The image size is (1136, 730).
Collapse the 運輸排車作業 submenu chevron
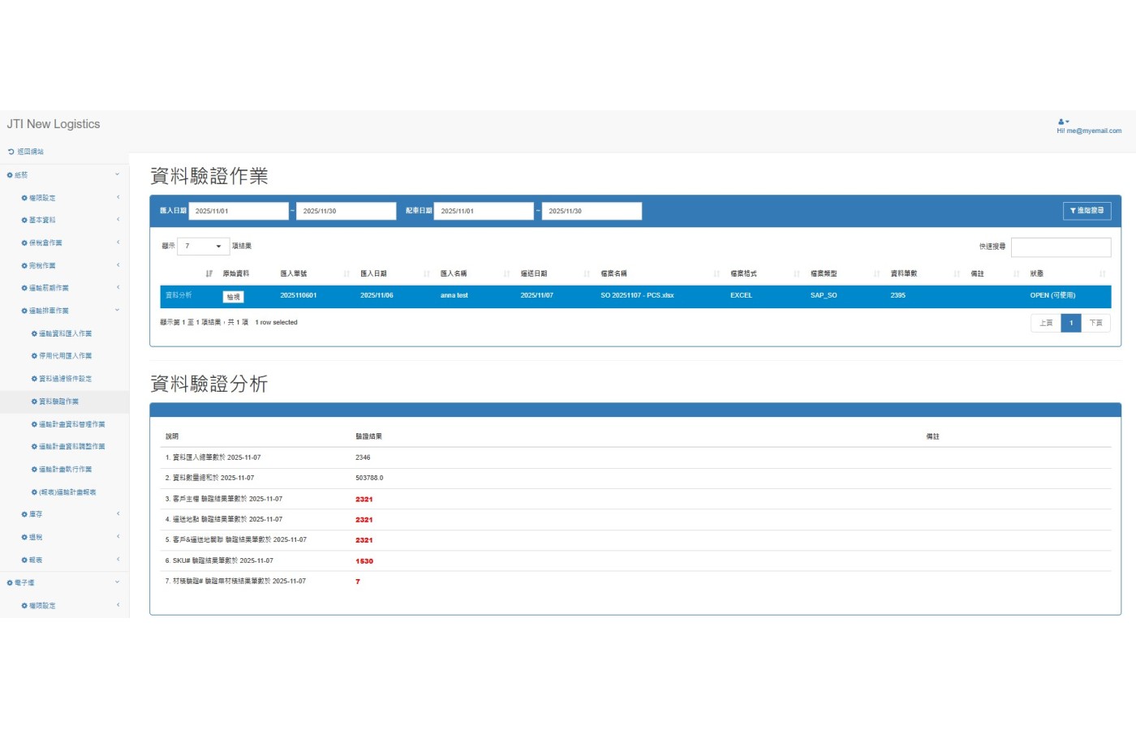[x=117, y=310]
